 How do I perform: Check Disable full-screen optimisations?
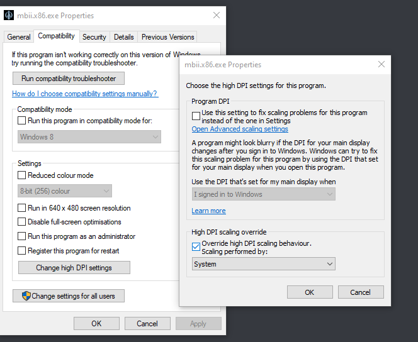[x=22, y=222]
